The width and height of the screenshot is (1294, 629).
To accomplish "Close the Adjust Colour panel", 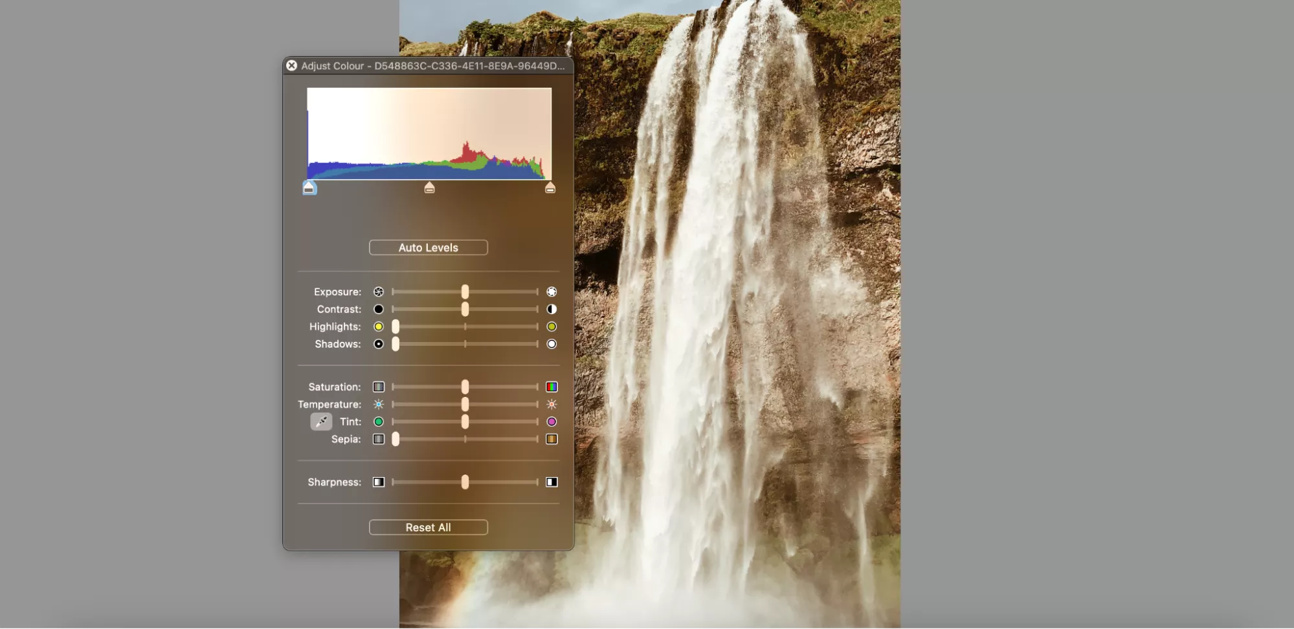I will tap(292, 65).
